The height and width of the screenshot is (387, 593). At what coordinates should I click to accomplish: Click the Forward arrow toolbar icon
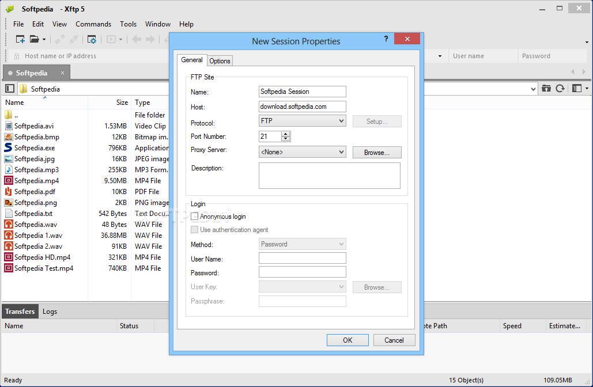click(150, 39)
